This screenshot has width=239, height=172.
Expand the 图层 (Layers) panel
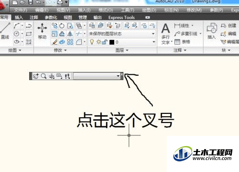[122, 50]
